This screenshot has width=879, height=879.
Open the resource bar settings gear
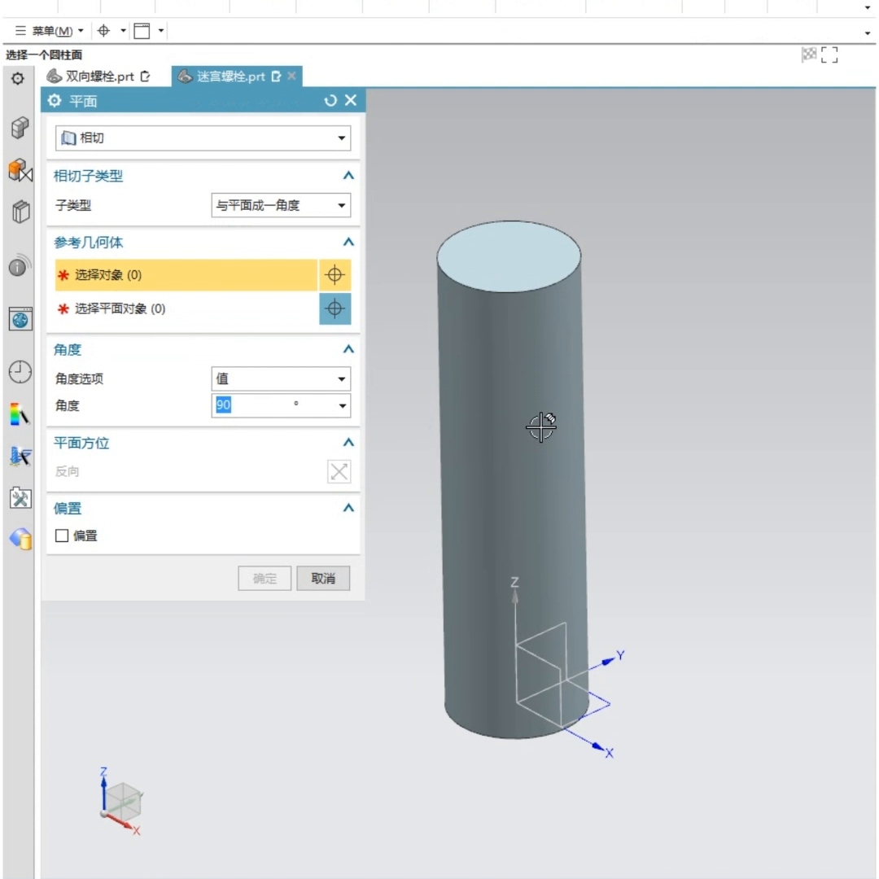pos(18,78)
